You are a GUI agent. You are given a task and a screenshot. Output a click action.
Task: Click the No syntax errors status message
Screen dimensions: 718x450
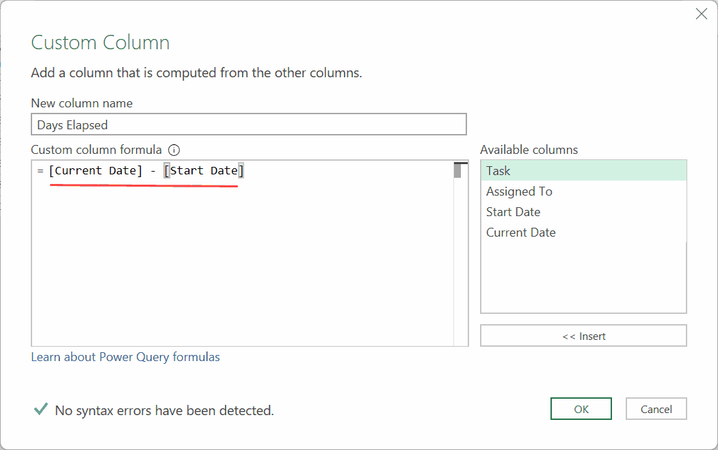(164, 410)
